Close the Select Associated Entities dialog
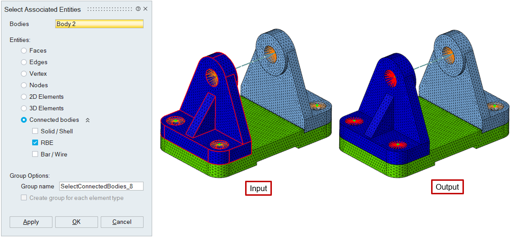The width and height of the screenshot is (512, 237). [x=145, y=9]
